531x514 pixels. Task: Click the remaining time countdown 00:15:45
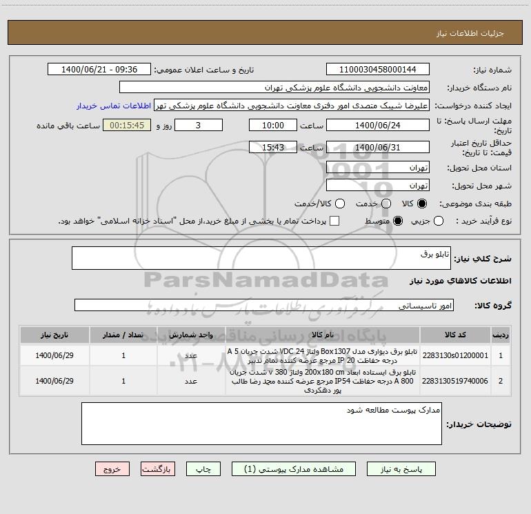pos(127,125)
